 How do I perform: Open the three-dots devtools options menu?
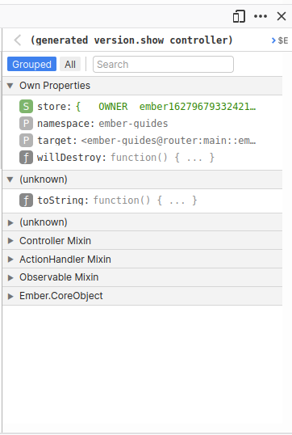[261, 16]
